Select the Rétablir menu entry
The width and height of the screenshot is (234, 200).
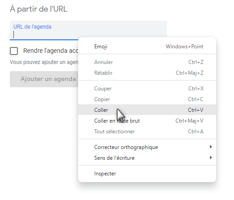[x=147, y=73]
